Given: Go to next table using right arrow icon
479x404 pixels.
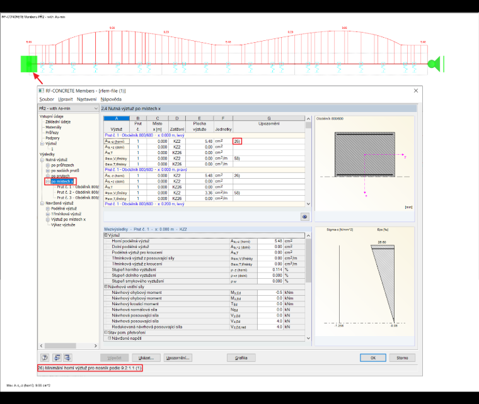Looking at the screenshot, I should [x=67, y=357].
